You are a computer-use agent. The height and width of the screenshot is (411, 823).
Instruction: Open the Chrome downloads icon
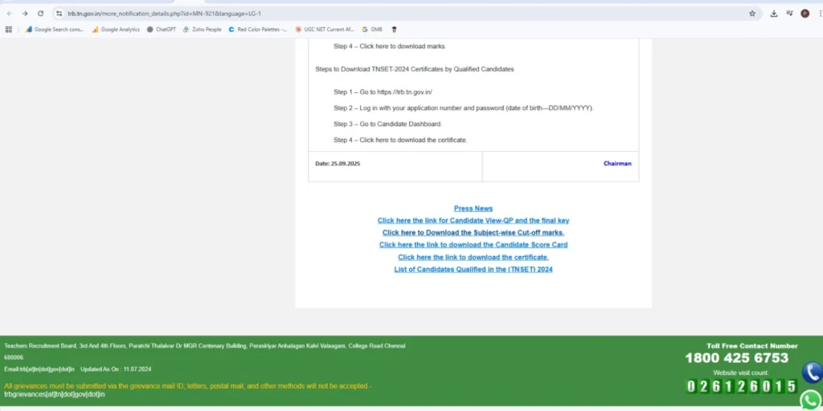tap(774, 14)
